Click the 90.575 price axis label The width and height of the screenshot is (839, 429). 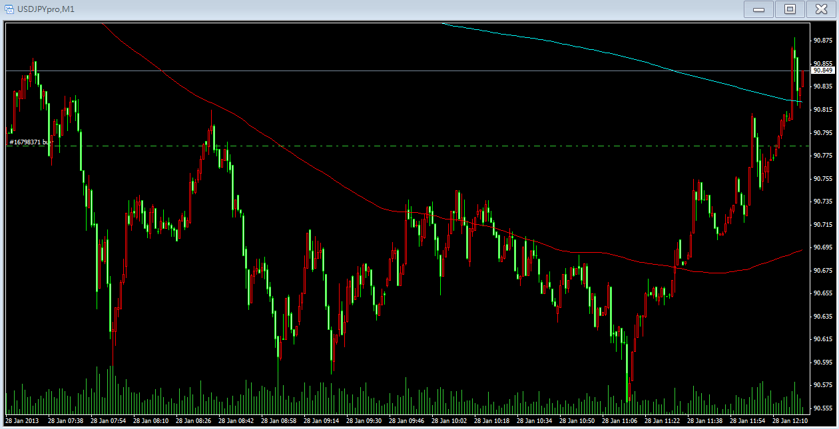[x=823, y=385]
